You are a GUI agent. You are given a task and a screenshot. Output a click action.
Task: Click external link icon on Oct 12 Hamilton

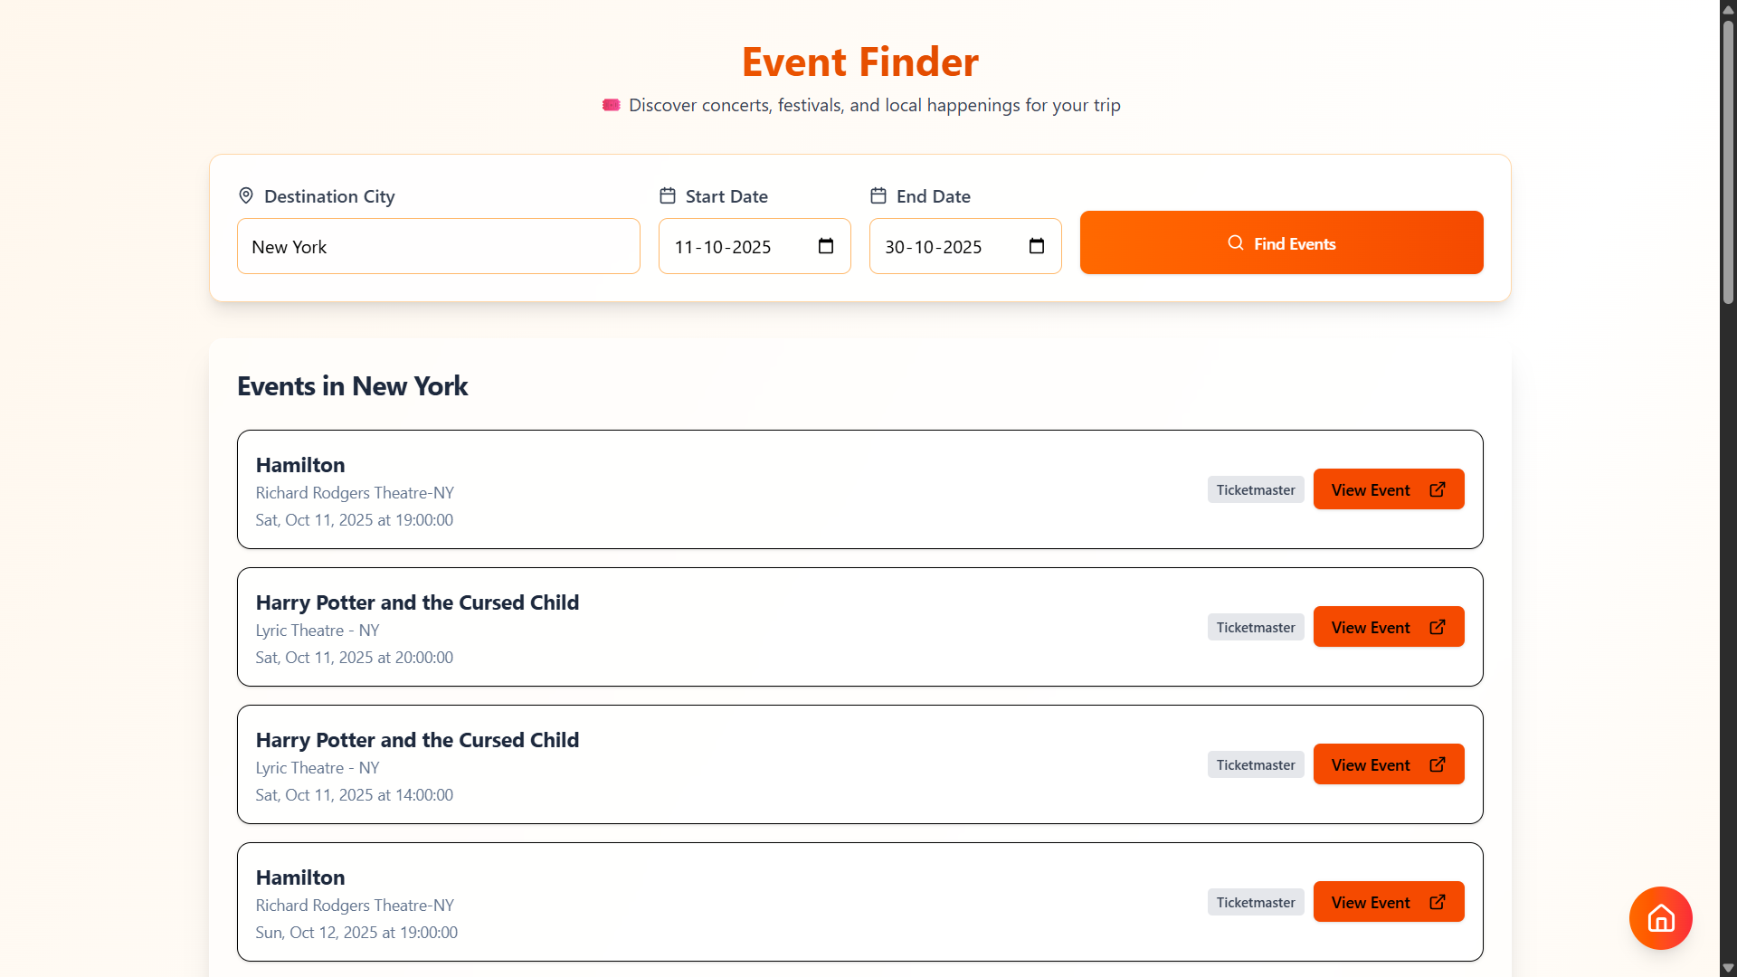pyautogui.click(x=1437, y=902)
